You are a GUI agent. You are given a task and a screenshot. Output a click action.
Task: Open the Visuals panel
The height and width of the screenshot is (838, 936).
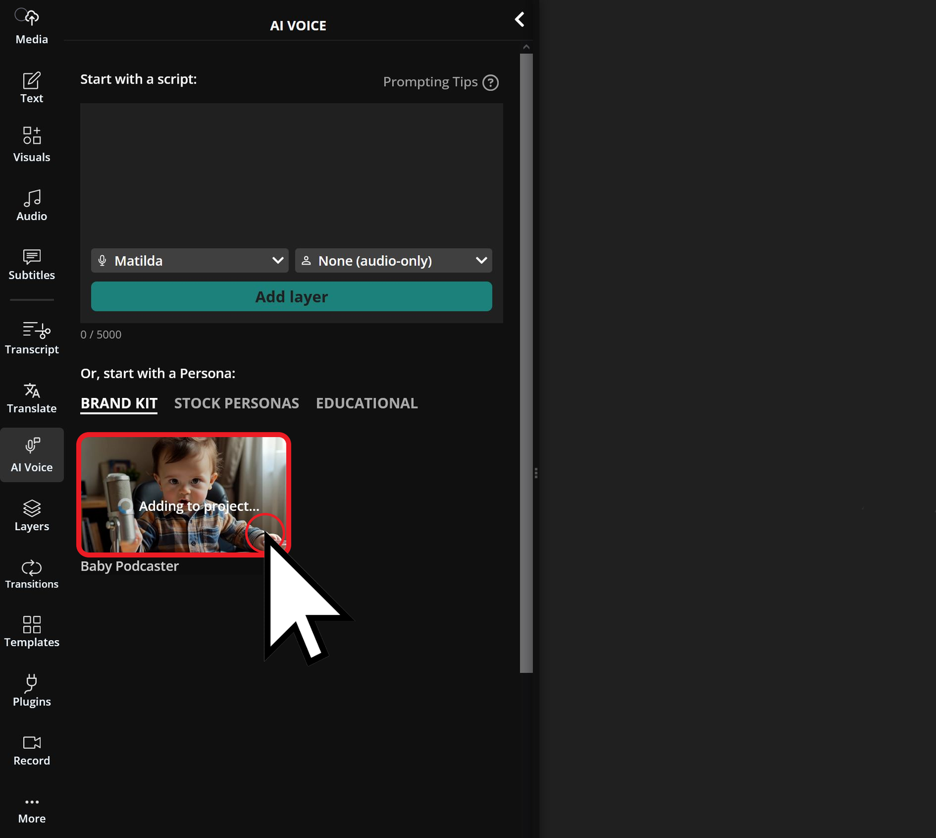point(32,143)
